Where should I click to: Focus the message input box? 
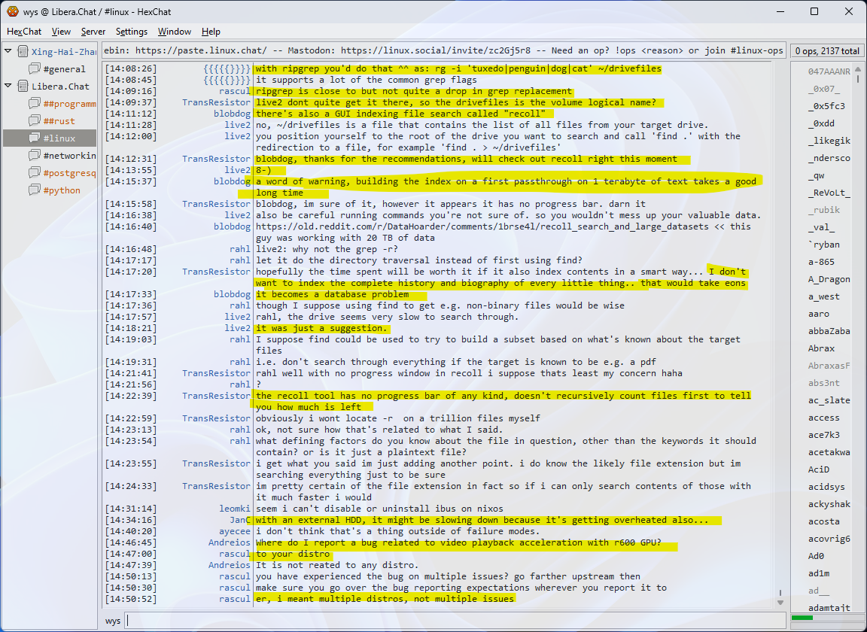click(x=452, y=621)
